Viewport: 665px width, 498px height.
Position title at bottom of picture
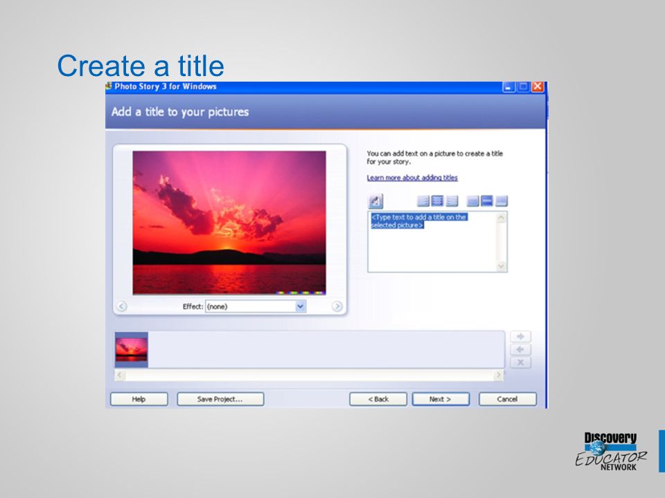tap(502, 201)
